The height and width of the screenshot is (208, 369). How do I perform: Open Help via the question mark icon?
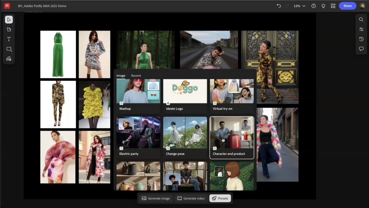313,6
